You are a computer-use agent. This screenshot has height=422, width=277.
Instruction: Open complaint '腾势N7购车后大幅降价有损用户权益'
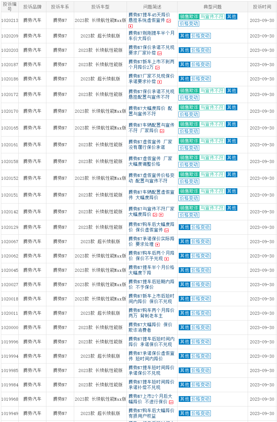coord(151,413)
